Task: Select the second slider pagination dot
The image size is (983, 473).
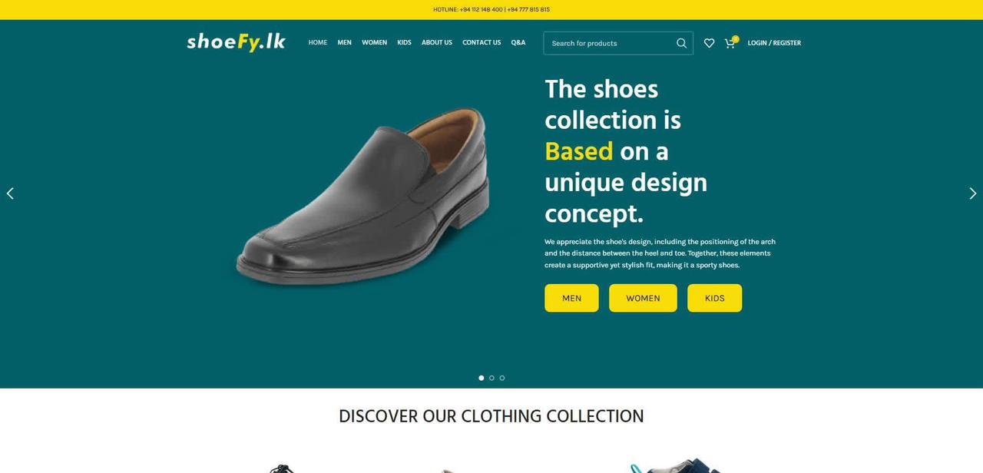Action: point(491,378)
